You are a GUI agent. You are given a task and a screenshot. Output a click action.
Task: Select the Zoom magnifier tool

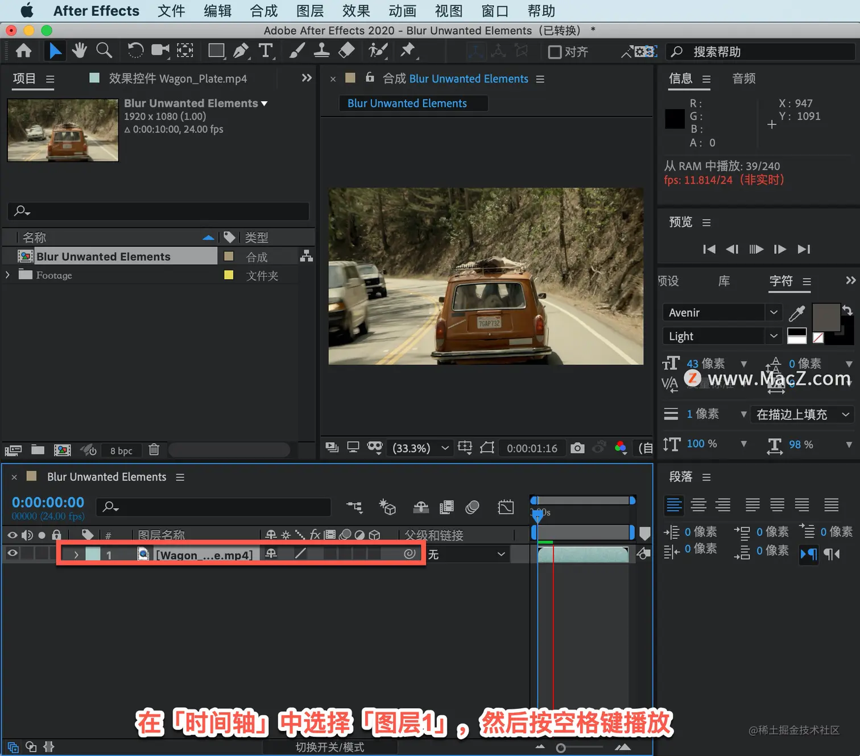(104, 51)
